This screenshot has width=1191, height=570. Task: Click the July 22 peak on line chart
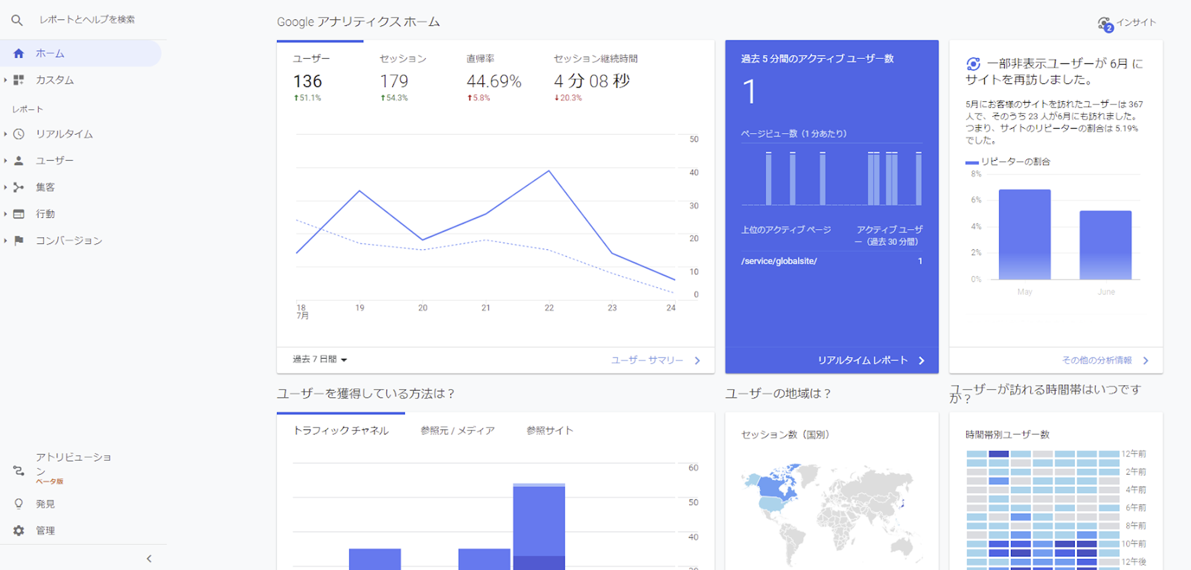pyautogui.click(x=549, y=171)
